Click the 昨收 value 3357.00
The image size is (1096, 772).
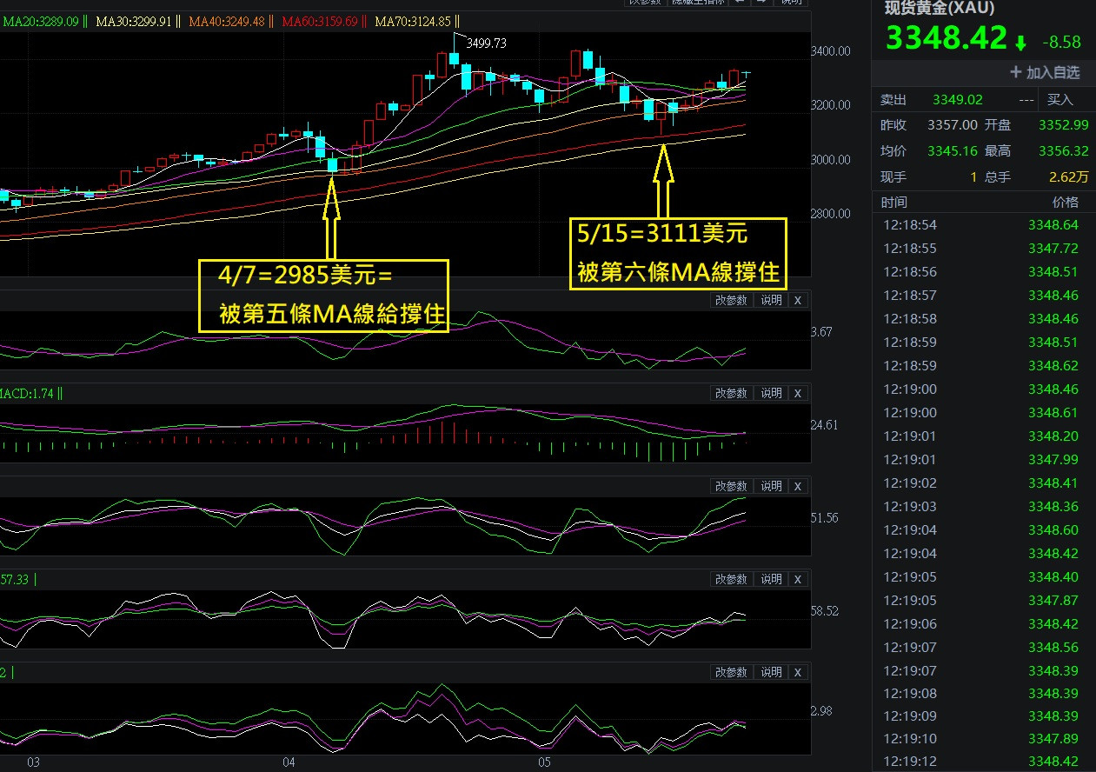[x=953, y=125]
